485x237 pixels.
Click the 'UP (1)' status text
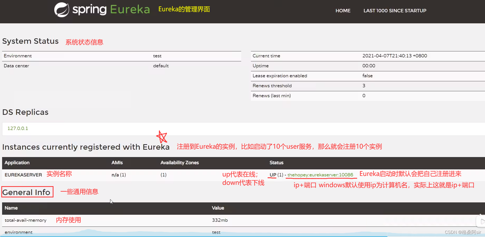[x=276, y=175]
